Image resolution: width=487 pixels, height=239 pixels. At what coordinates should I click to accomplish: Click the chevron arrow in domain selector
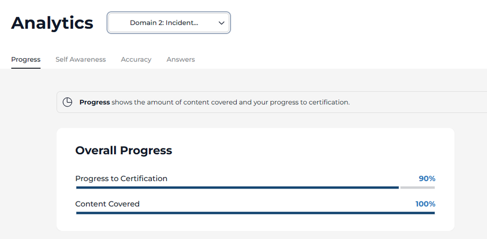click(x=222, y=23)
